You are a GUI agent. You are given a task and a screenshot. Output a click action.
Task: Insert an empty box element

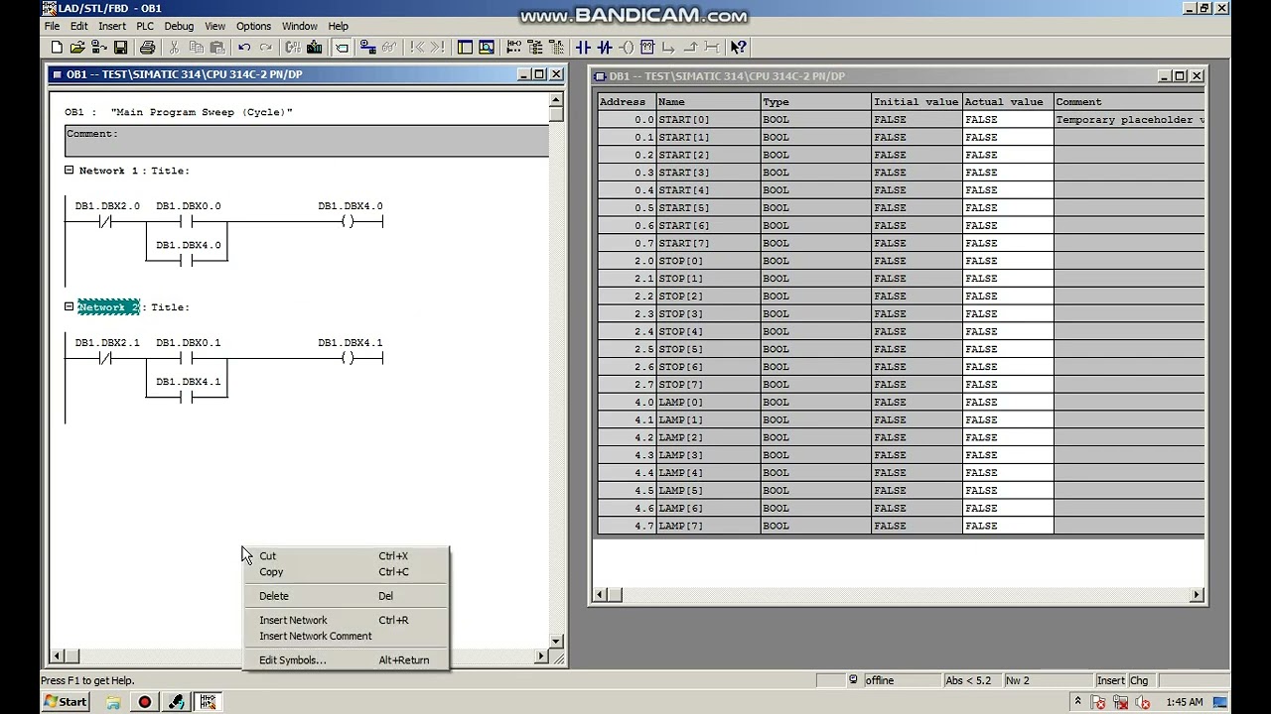647,48
